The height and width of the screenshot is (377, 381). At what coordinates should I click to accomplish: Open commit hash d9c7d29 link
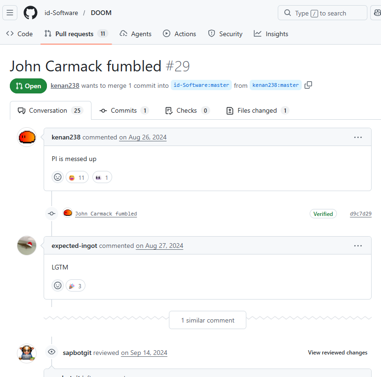[x=360, y=214]
